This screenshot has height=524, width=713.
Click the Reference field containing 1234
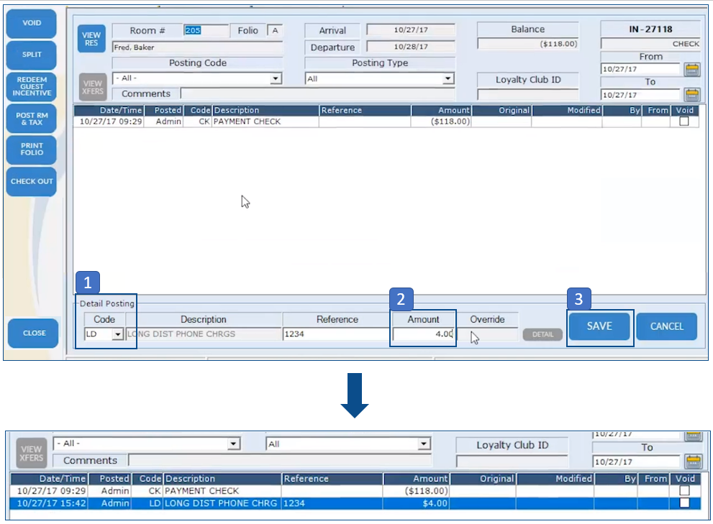tap(336, 334)
